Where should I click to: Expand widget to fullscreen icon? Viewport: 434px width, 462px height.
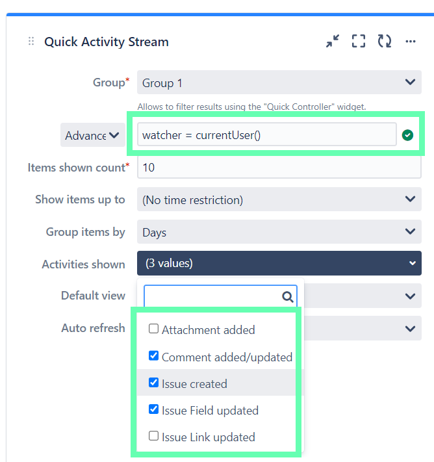click(359, 41)
